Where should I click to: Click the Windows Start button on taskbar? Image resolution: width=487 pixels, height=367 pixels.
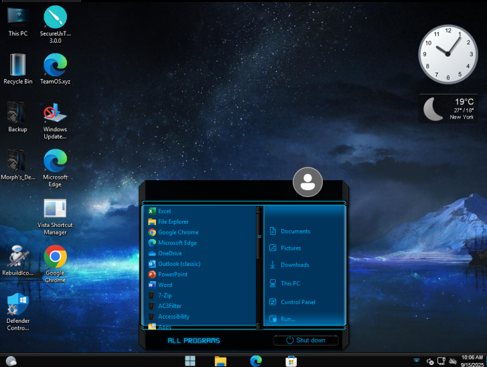click(190, 361)
